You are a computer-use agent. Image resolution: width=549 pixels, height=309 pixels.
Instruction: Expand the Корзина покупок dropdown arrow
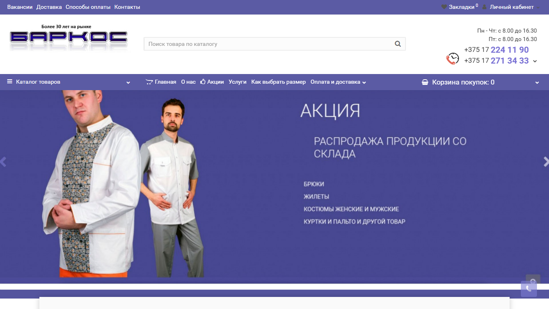[537, 82]
